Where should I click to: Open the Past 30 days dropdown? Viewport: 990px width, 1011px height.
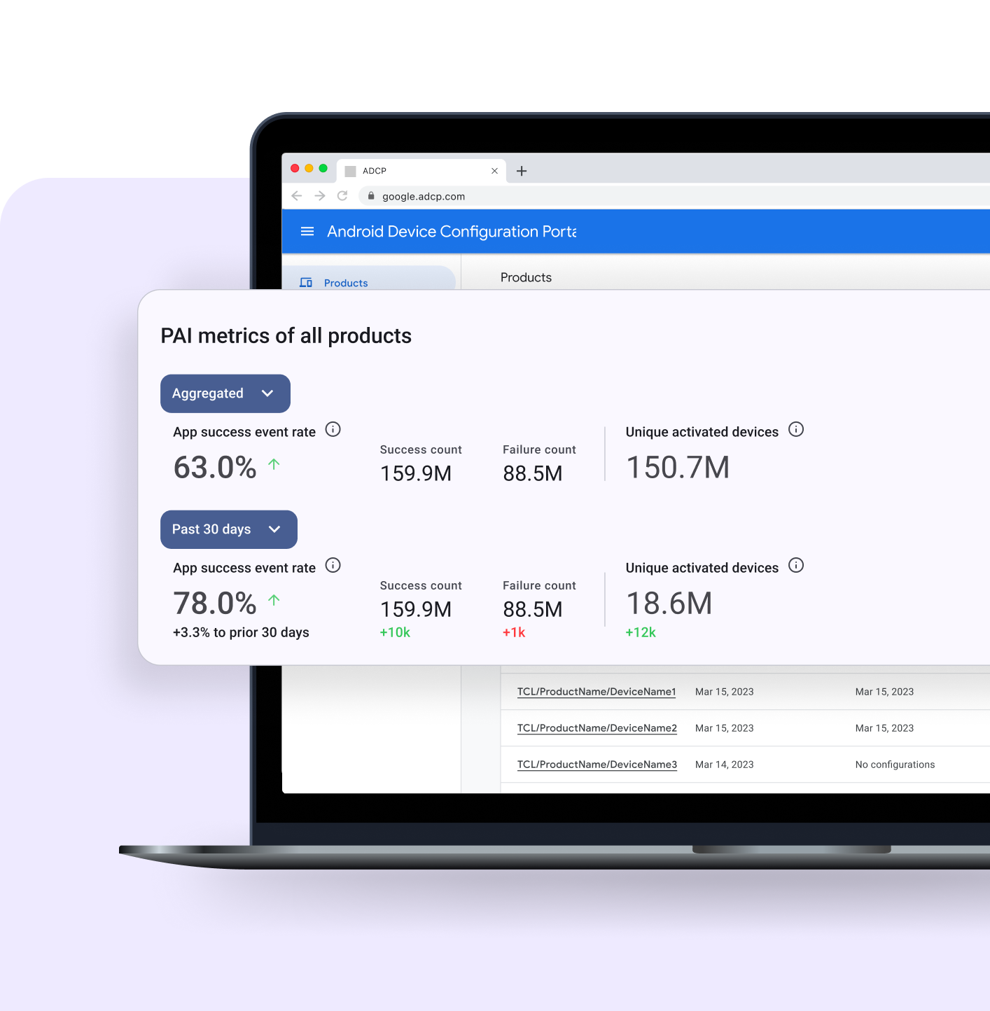pyautogui.click(x=229, y=529)
